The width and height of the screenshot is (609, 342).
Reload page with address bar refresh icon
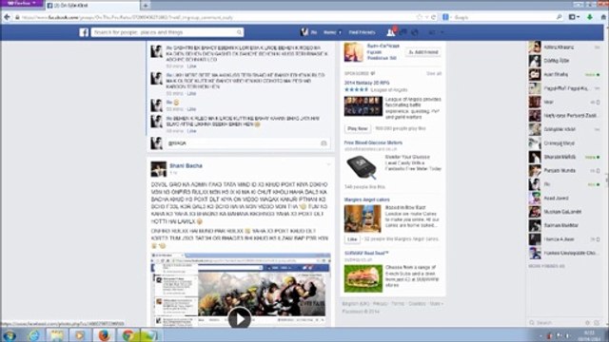[434, 17]
